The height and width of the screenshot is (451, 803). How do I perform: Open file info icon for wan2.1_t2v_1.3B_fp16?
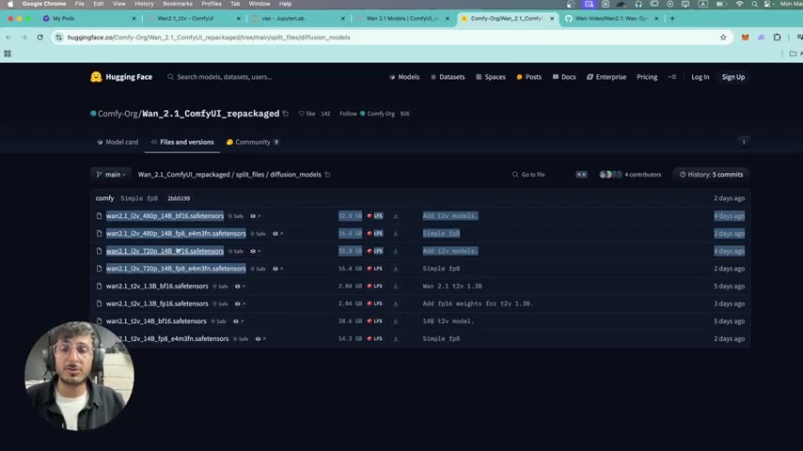(240, 303)
